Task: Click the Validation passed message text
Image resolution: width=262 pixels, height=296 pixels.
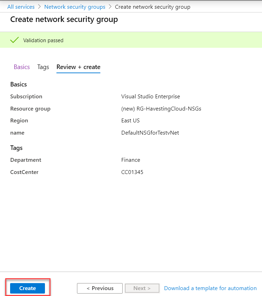Action: (43, 40)
